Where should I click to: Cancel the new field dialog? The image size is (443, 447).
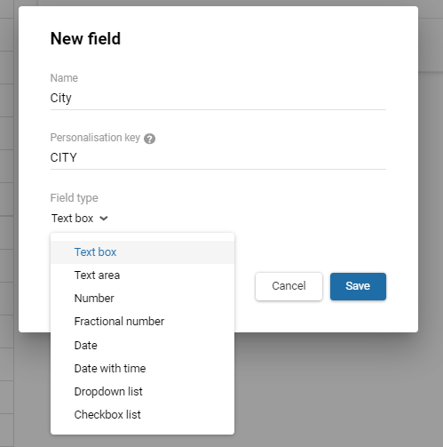(289, 286)
